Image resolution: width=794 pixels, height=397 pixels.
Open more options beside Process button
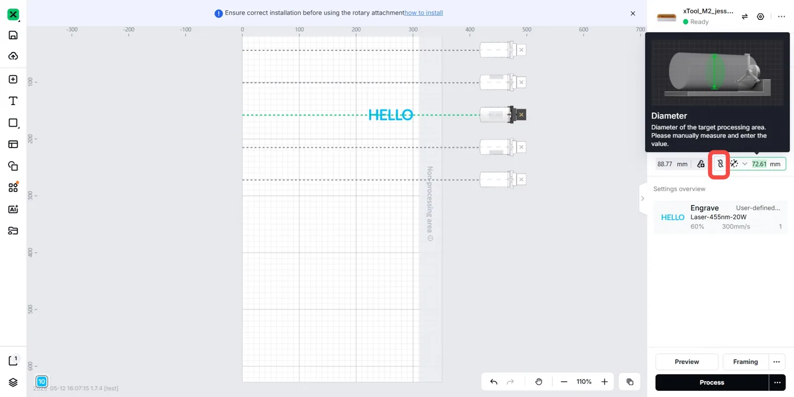(x=777, y=382)
